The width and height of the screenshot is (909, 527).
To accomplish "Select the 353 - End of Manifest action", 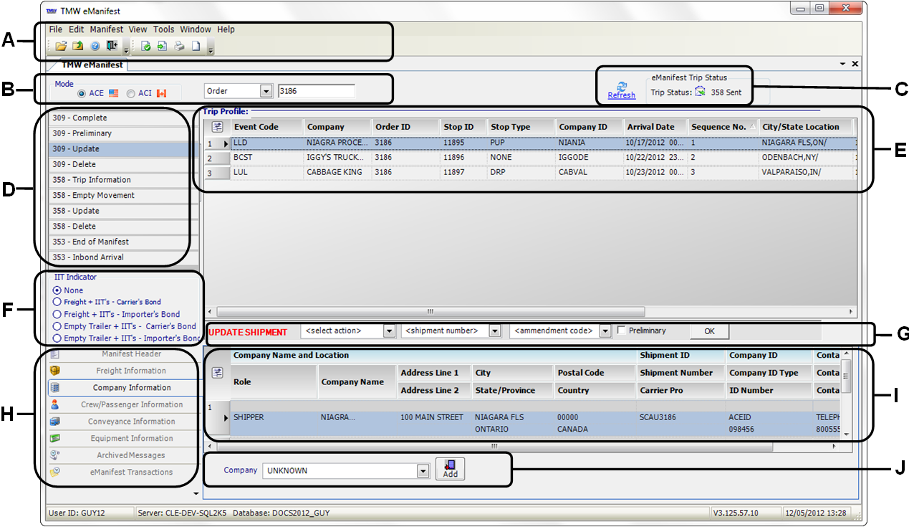I will click(123, 242).
